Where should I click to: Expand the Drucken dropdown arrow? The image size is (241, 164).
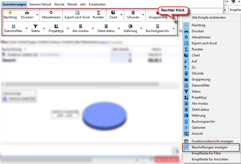click(x=37, y=15)
